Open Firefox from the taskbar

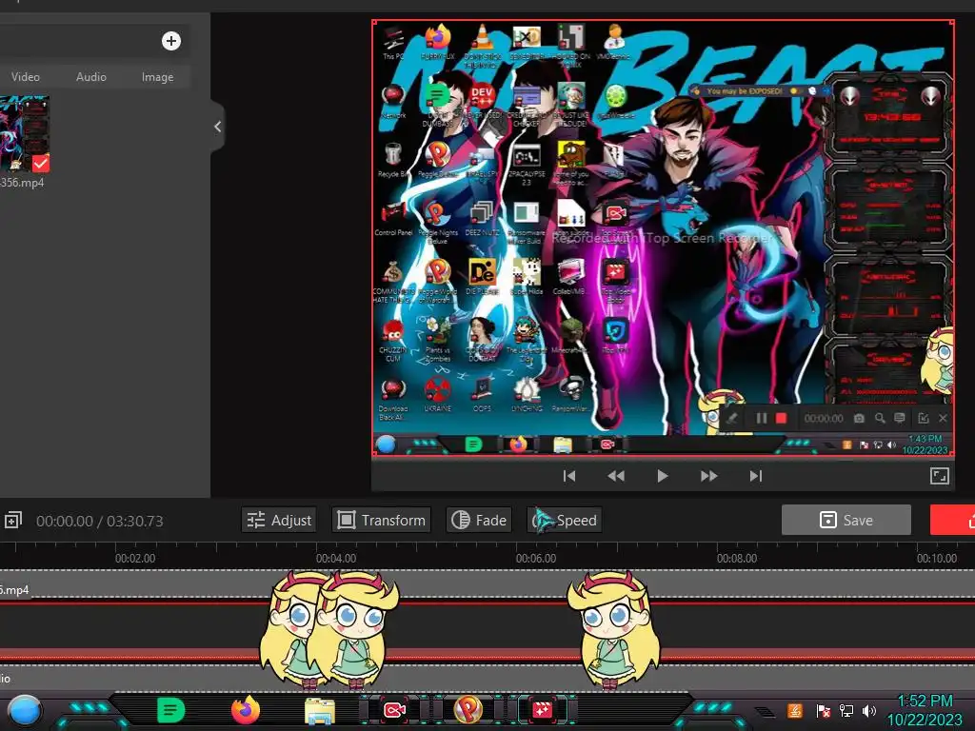pos(246,710)
